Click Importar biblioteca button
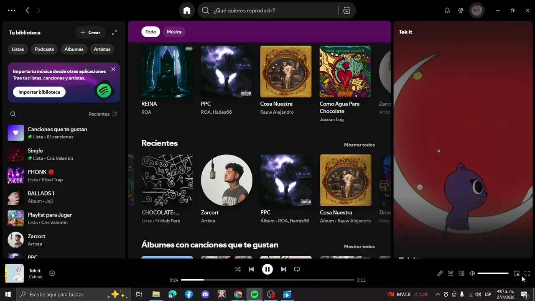Screen dimensions: 535x301 click(39, 92)
